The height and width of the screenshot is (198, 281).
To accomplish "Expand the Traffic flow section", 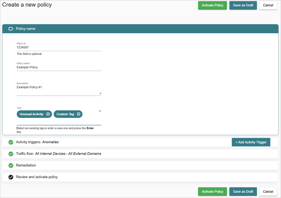I will tap(140, 154).
